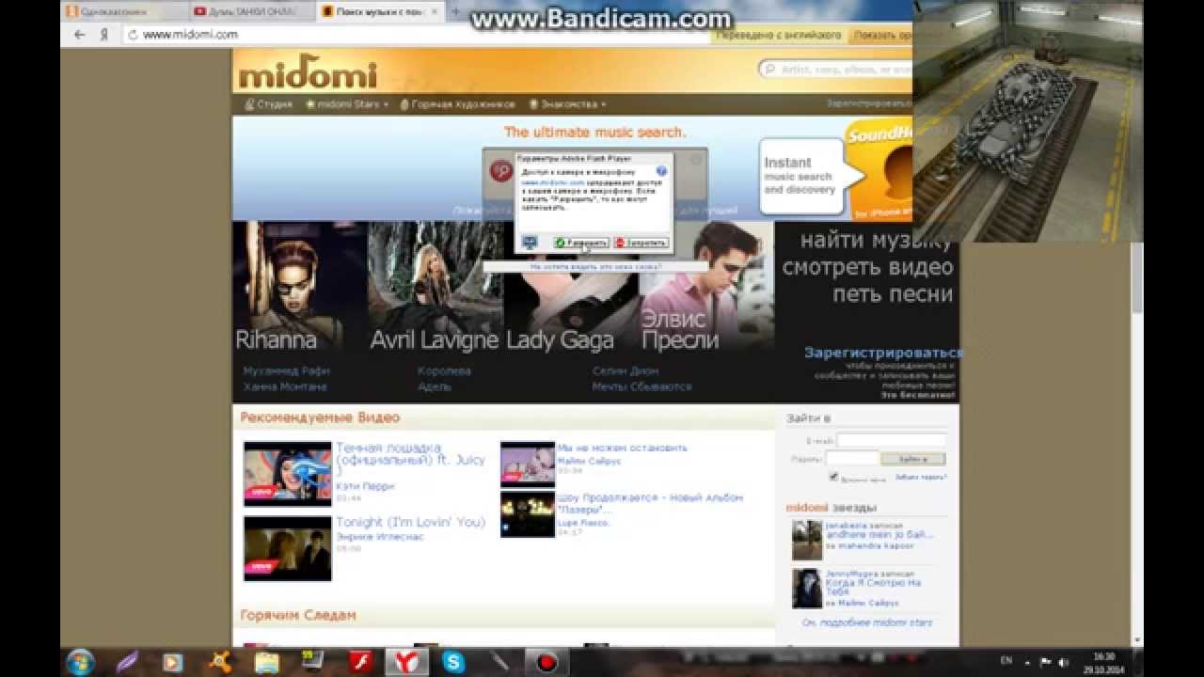
Task: Open the Skype taskbar icon
Action: coord(453,662)
